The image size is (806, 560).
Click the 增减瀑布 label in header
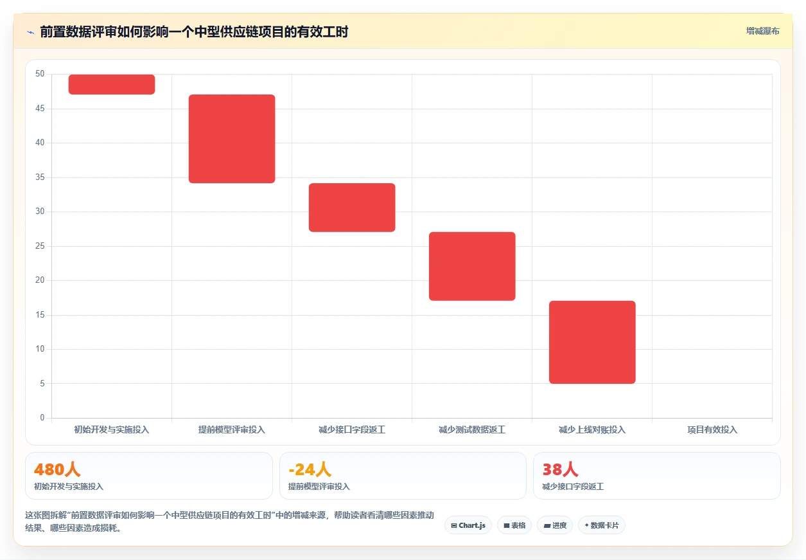(762, 31)
